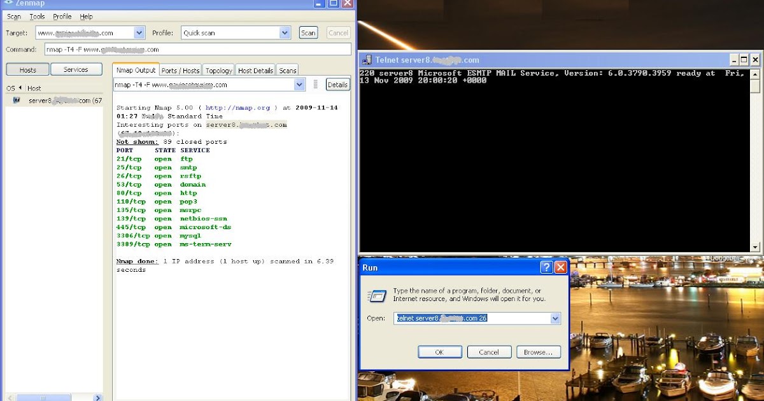This screenshot has width=764, height=401.
Task: Click the '3389/tcp open ms-term-serv' line
Action: coord(174,244)
